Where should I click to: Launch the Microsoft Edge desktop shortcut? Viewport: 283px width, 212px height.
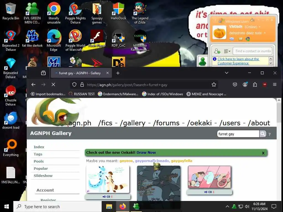tap(54, 41)
